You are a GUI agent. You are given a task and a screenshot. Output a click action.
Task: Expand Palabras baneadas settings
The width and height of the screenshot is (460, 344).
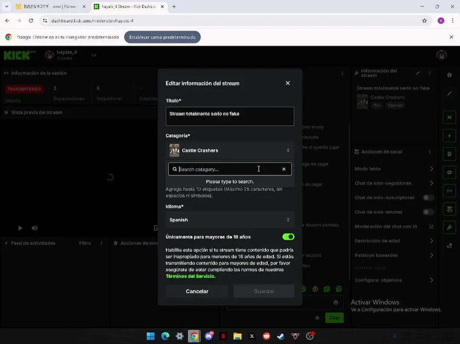tap(431, 255)
